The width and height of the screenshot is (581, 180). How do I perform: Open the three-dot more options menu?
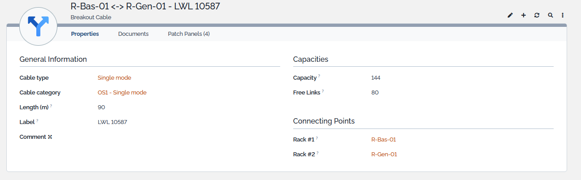coord(563,15)
